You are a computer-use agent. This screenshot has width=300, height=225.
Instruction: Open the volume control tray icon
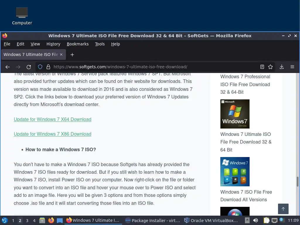[x=255, y=220]
